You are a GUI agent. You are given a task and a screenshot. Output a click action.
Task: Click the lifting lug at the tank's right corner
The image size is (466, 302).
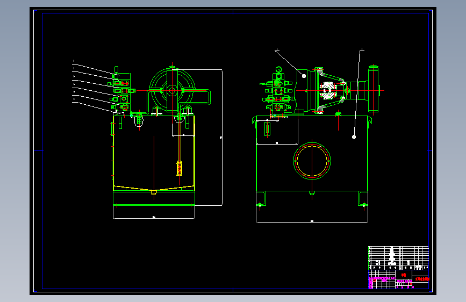click(370, 120)
